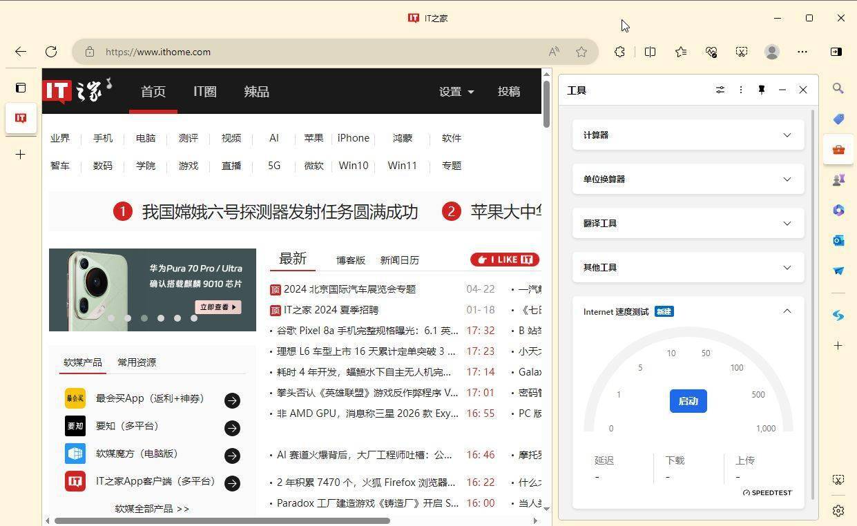Open the 投稿 link in the header
This screenshot has width=857, height=526.
coord(508,91)
